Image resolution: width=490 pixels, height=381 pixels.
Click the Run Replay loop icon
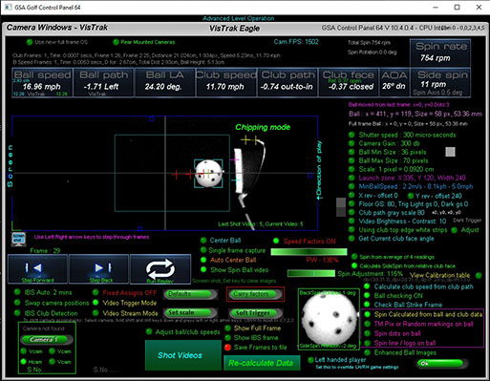click(160, 268)
